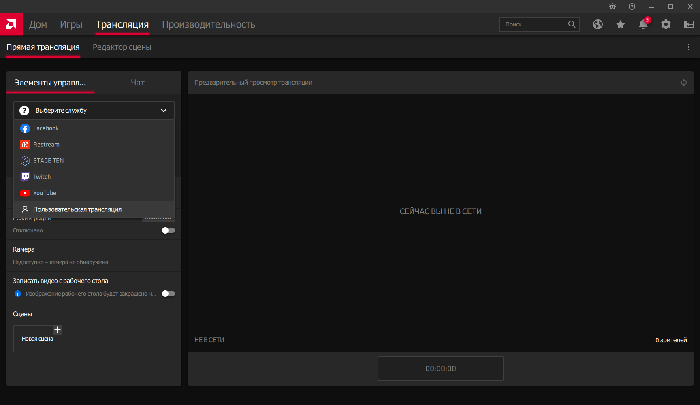Open favorites star icon
Viewport: 700px width, 405px height.
pos(621,24)
